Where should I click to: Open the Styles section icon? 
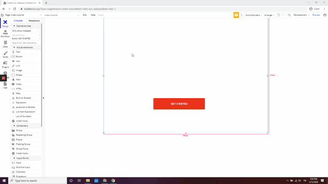(5, 54)
